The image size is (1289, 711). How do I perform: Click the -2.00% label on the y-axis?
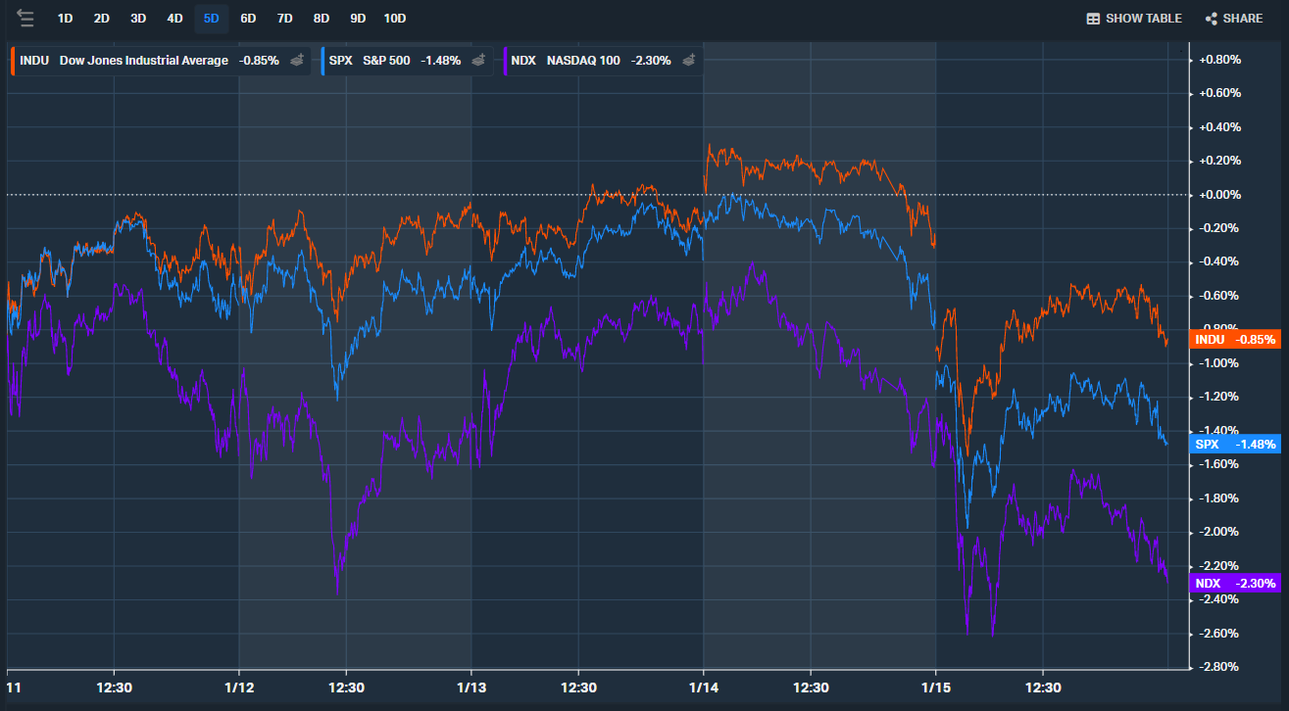[x=1220, y=532]
